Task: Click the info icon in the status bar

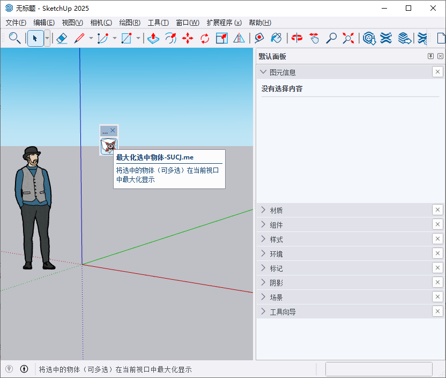Action: 24,369
